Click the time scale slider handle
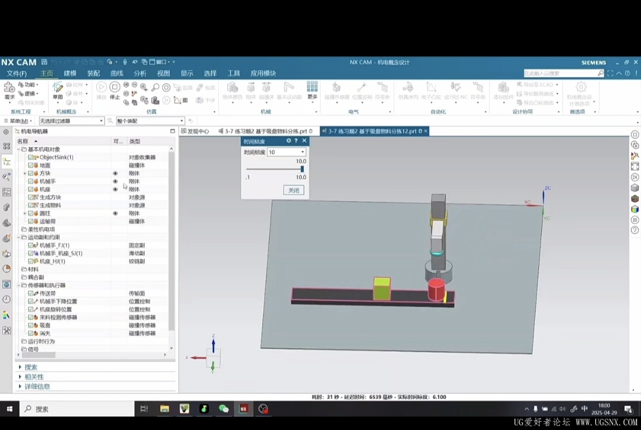 pos(302,169)
